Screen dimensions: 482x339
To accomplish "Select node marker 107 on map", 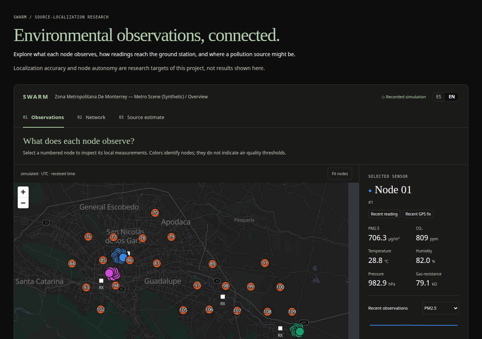I will click(237, 311).
